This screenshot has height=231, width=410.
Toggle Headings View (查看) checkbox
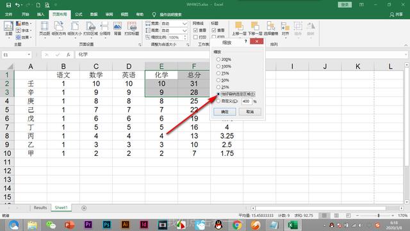point(213,30)
